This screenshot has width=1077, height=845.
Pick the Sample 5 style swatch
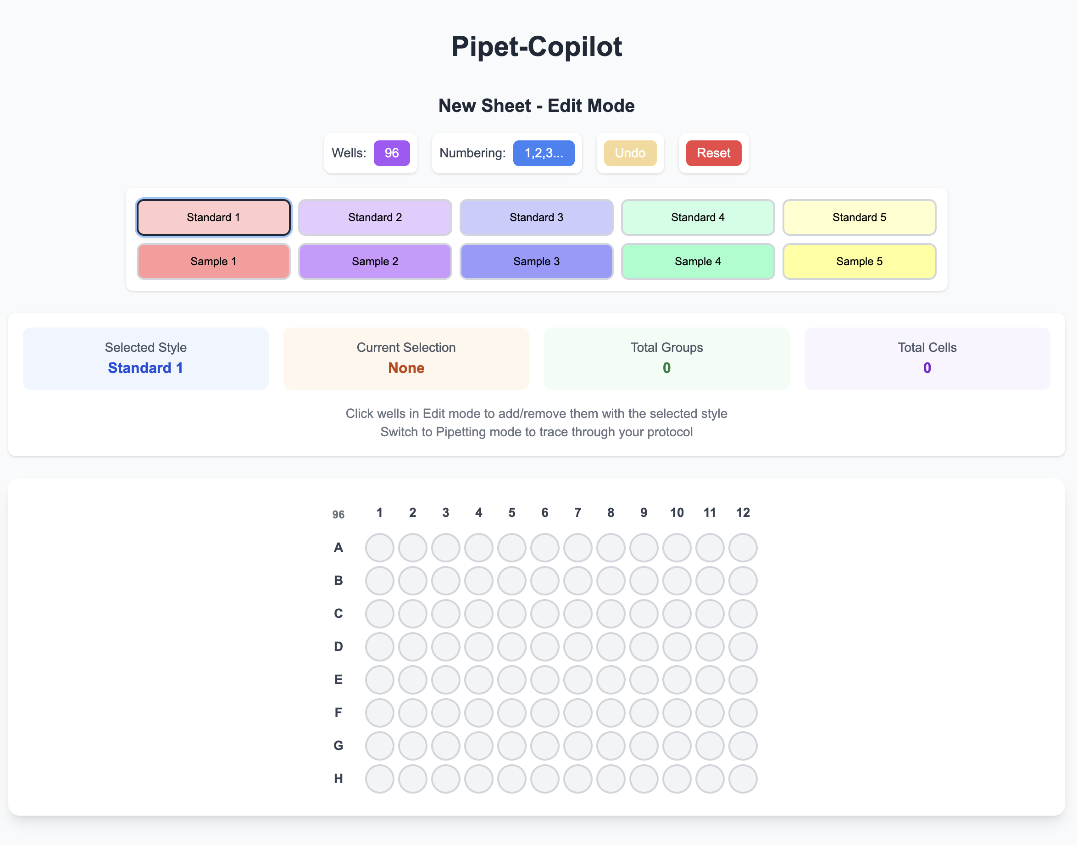859,261
